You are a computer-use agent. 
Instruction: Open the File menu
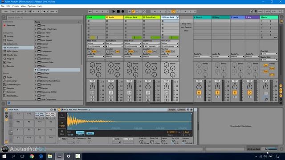coord(3,6)
